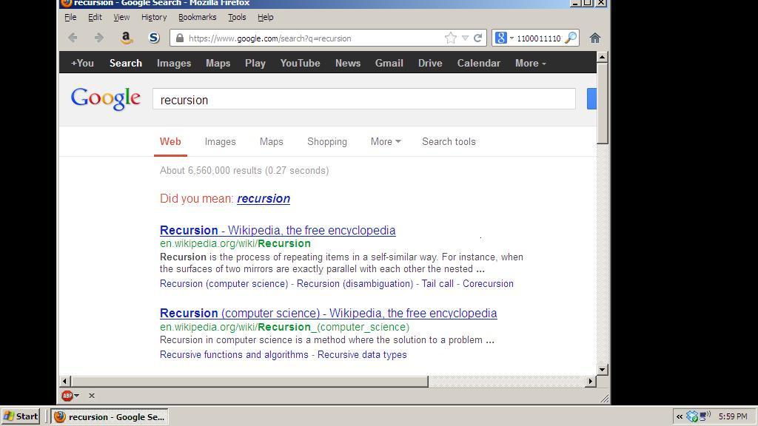This screenshot has width=758, height=426.
Task: Click the 'Did you mean' recursion link
Action: point(264,198)
